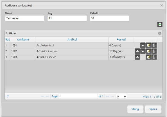167x117 pixels.
Task: Edit the Artikelserie_1 row
Action: pos(148,46)
